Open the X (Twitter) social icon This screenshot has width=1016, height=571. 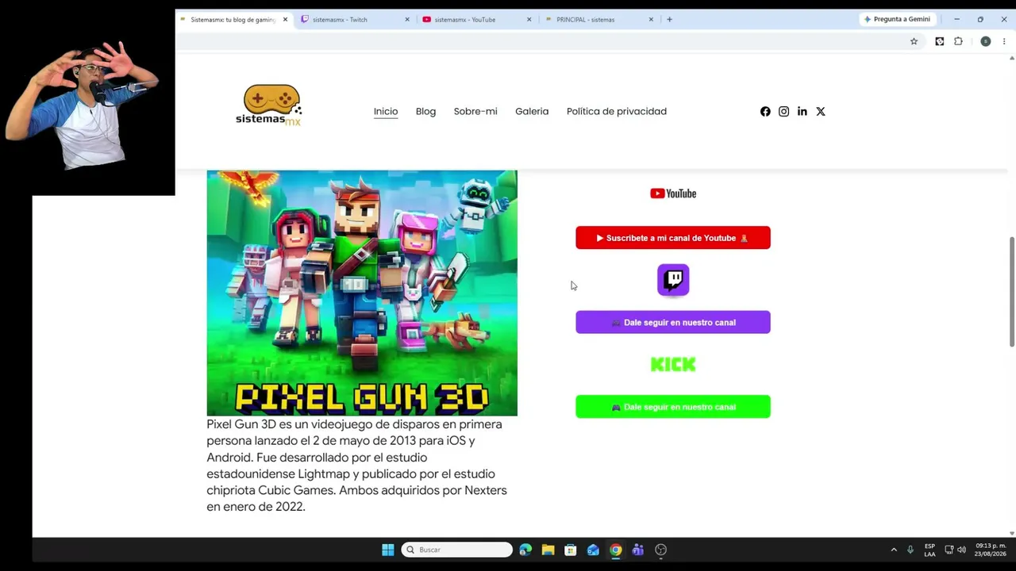pyautogui.click(x=821, y=112)
